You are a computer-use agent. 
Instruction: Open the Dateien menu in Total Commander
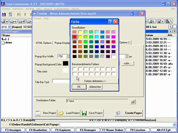pyautogui.click(x=6, y=9)
